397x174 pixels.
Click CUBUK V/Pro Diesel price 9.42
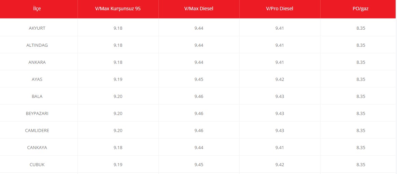(280, 165)
